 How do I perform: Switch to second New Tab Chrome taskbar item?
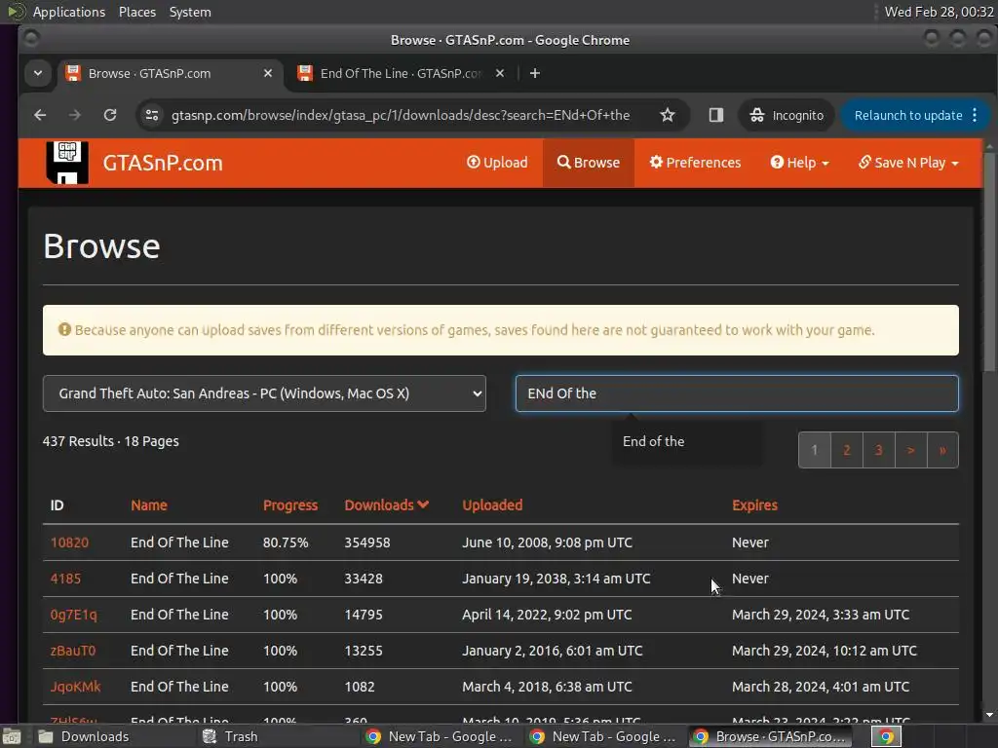coord(602,736)
